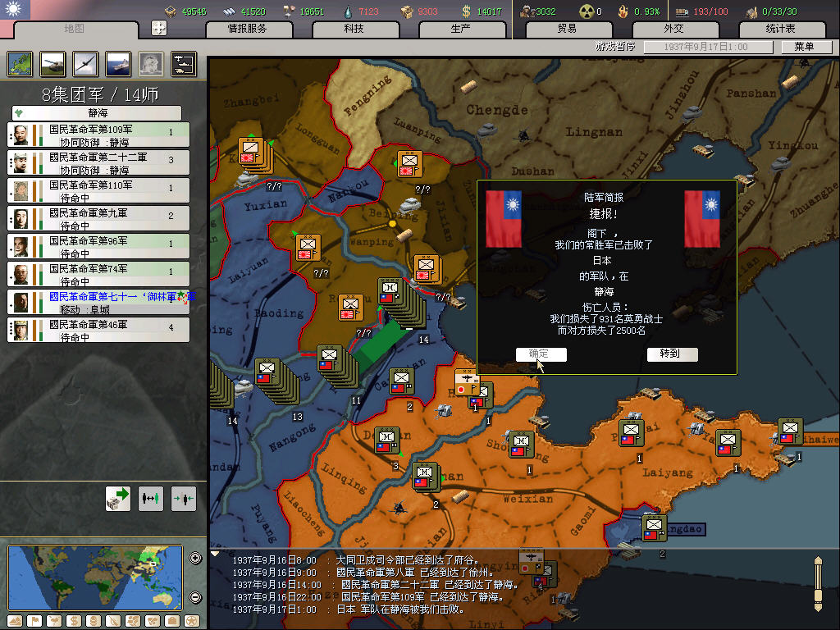
Task: Open the 统计表 statistics tab
Action: (781, 29)
